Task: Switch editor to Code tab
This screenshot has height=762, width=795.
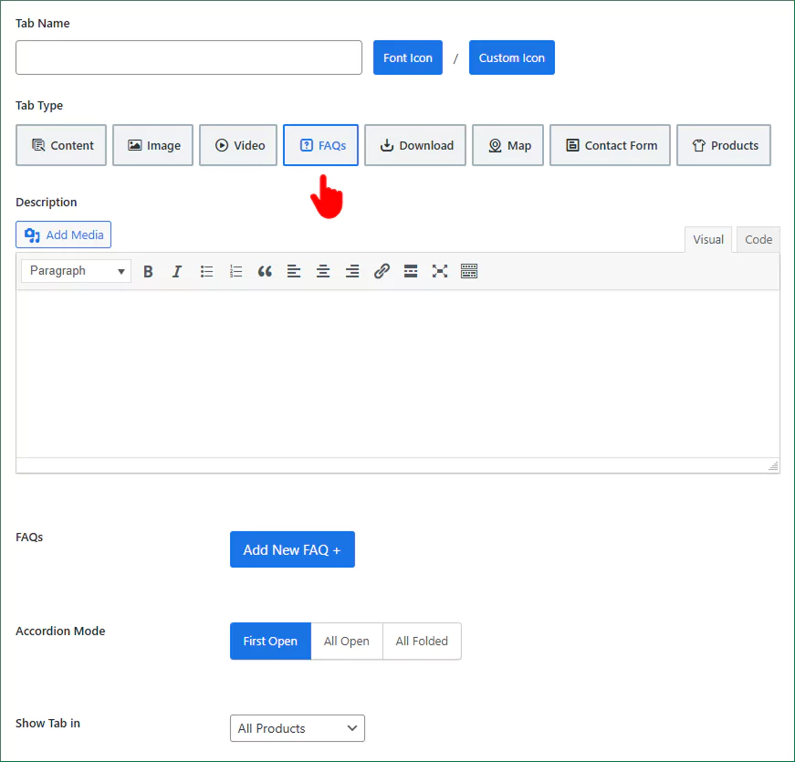Action: pyautogui.click(x=758, y=240)
